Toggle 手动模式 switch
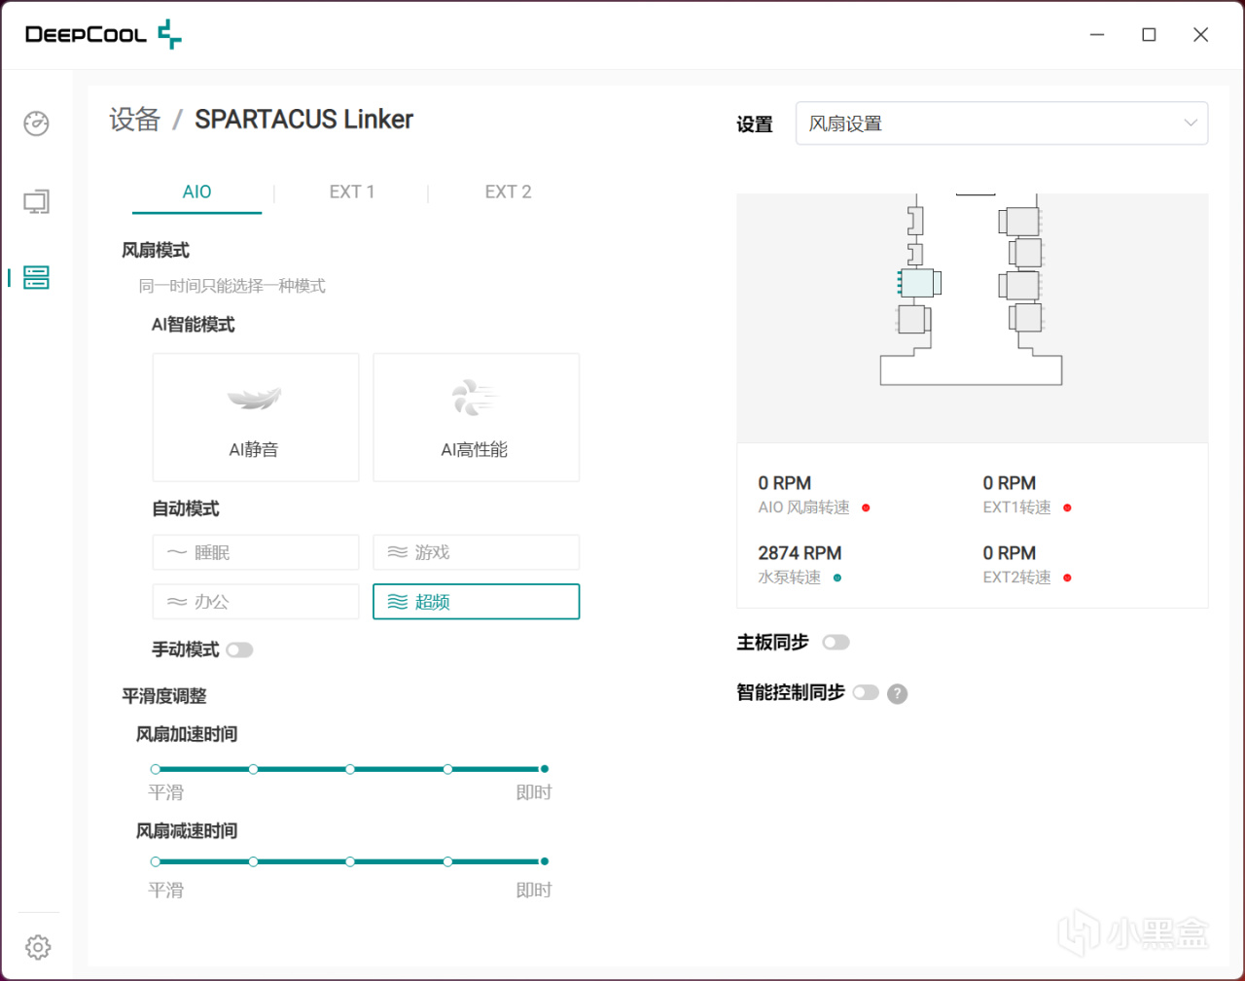The image size is (1245, 981). click(239, 650)
